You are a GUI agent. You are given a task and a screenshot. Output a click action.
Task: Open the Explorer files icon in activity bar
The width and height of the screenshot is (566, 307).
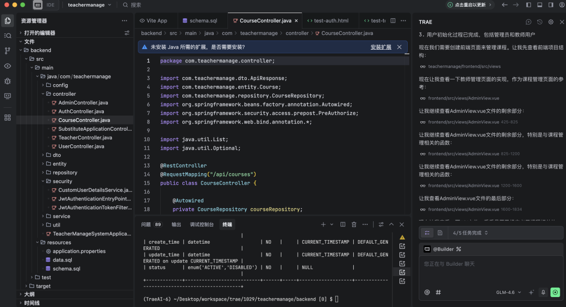(x=7, y=20)
